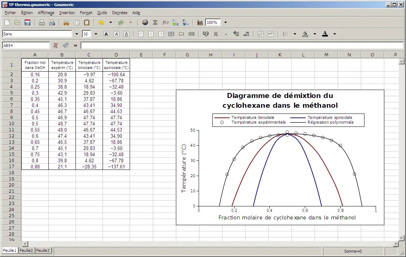Align text left in the cell
This screenshot has width=406, height=257.
coord(141,34)
